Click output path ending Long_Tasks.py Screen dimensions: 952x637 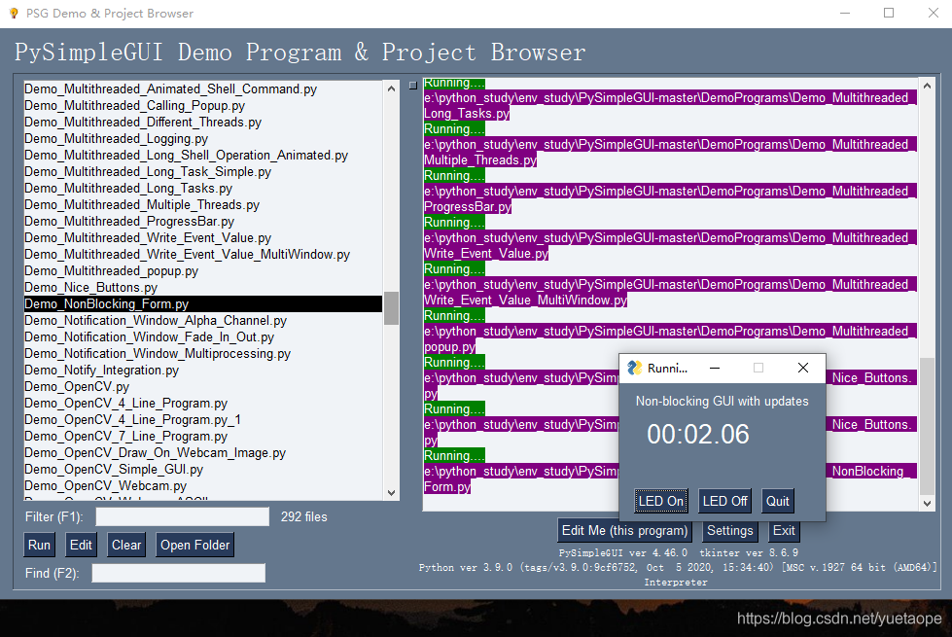tap(670, 106)
